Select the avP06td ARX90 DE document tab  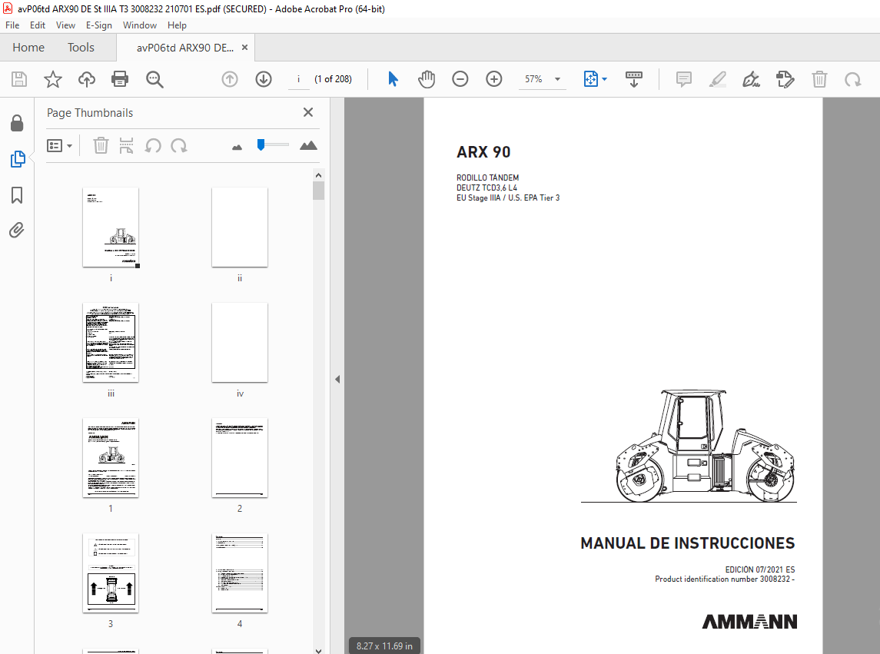(x=184, y=48)
